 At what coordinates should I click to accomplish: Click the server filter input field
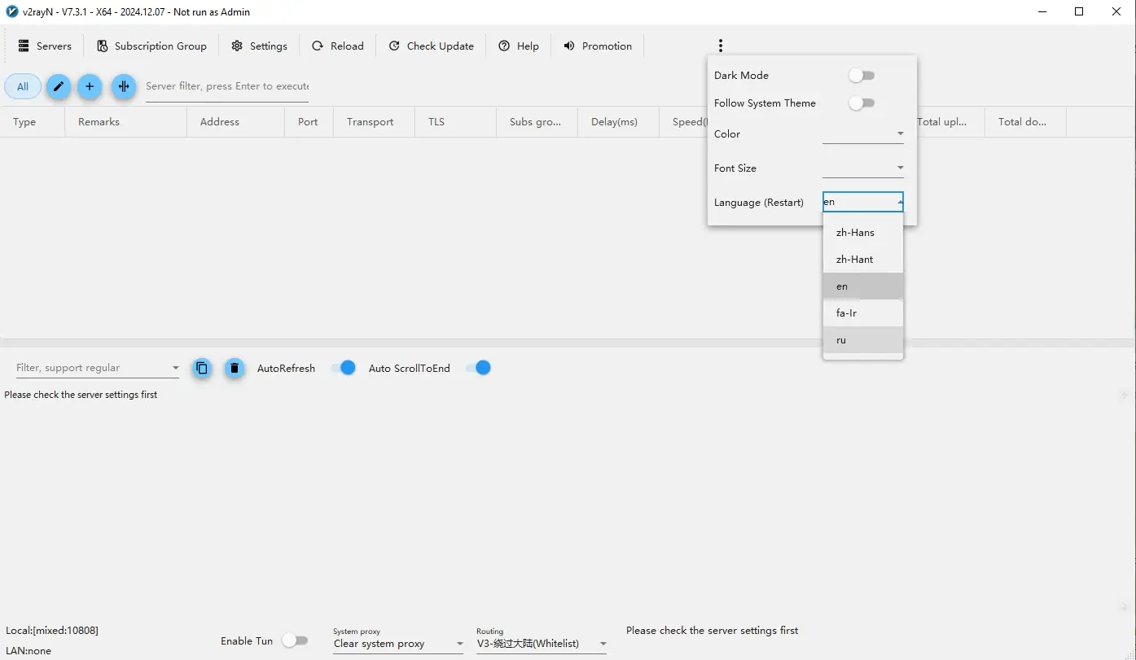click(x=226, y=86)
